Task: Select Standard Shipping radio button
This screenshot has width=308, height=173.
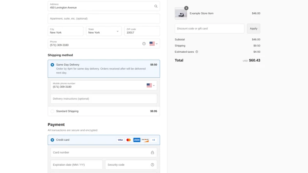Action: coord(52,111)
